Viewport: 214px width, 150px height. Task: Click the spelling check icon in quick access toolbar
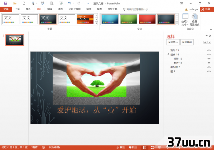coord(42,3)
